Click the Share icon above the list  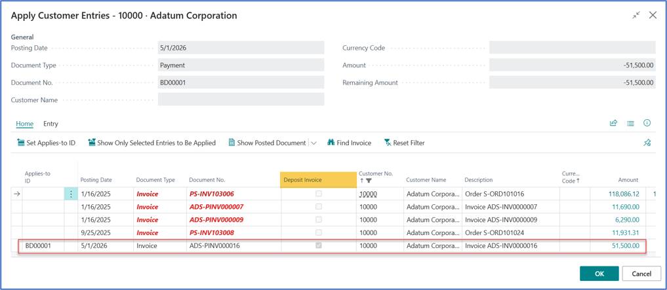click(x=613, y=123)
